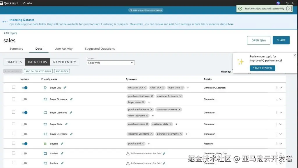
Task: Click the SHARE button
Action: [281, 40]
